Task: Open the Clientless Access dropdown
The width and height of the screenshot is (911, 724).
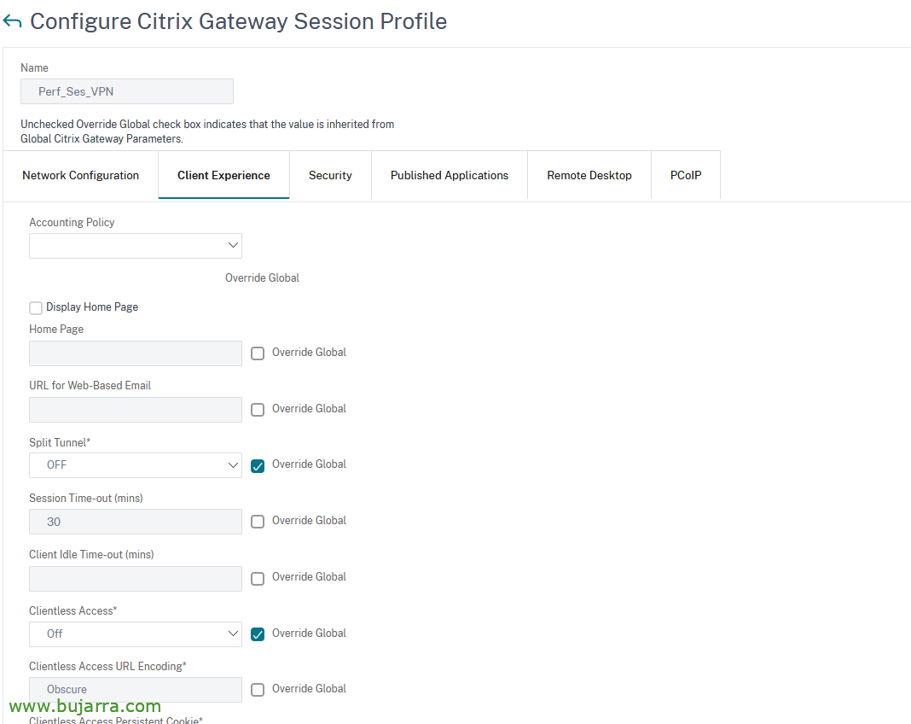Action: coord(136,633)
